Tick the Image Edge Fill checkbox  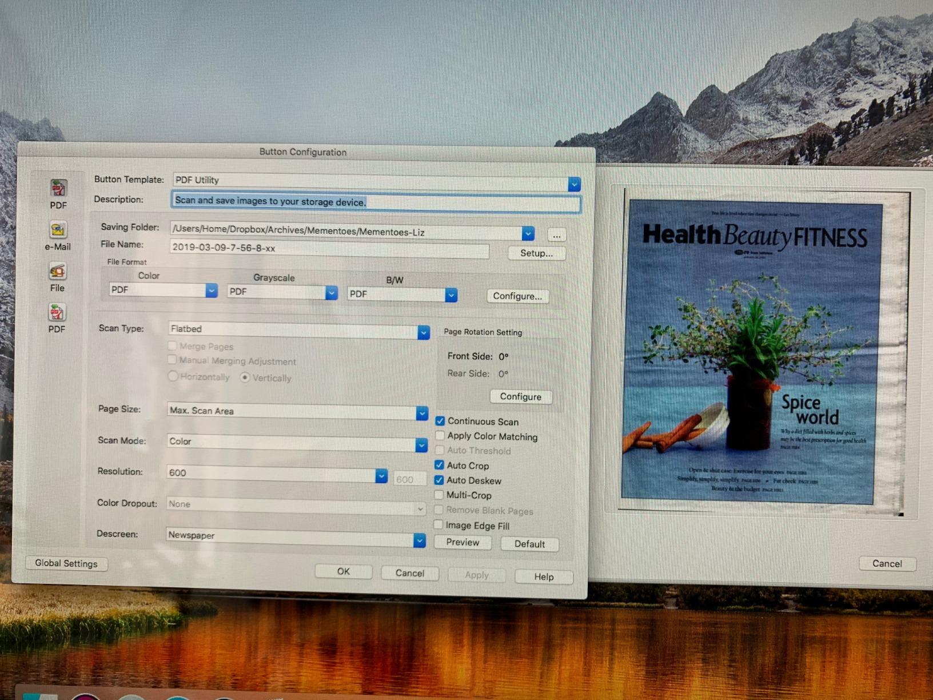click(x=438, y=524)
